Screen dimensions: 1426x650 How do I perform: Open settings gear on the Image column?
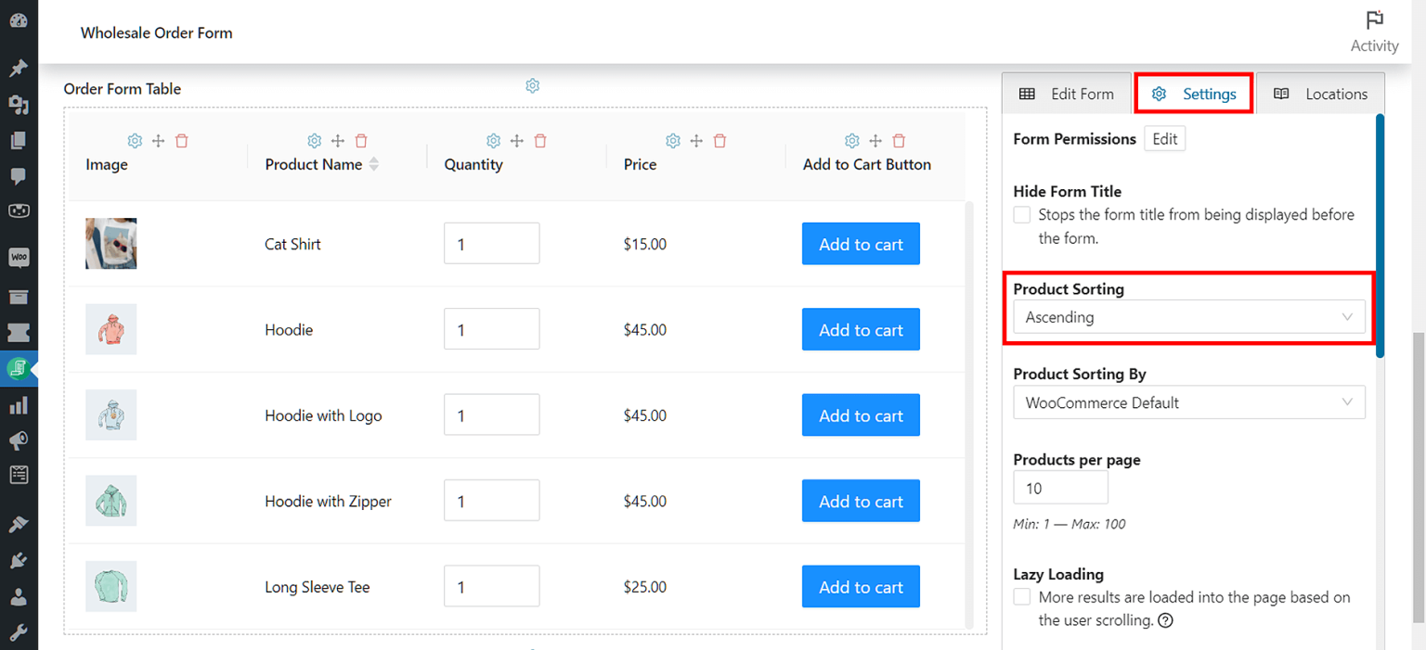point(135,140)
